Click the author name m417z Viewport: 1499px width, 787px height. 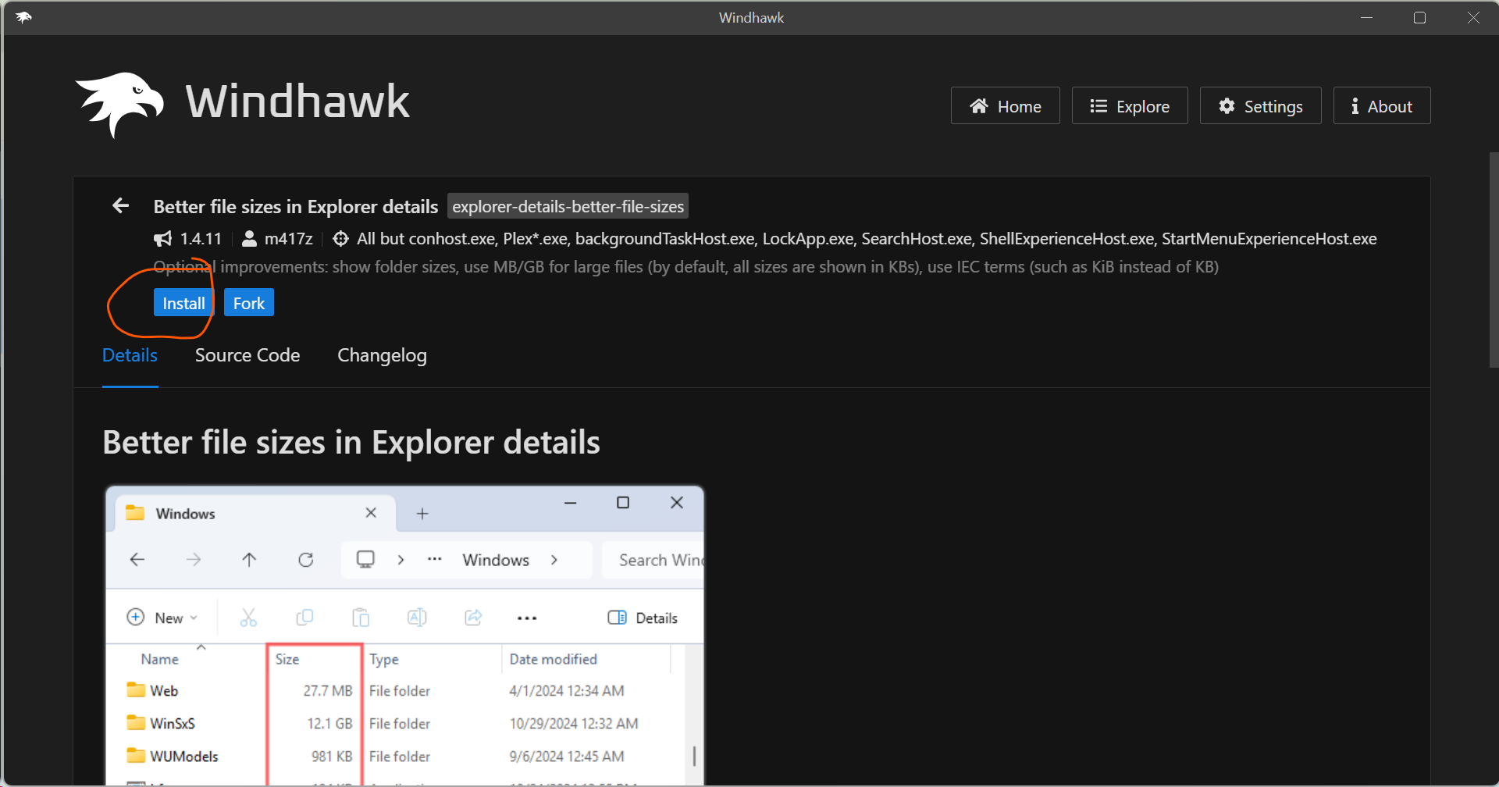pyautogui.click(x=288, y=239)
